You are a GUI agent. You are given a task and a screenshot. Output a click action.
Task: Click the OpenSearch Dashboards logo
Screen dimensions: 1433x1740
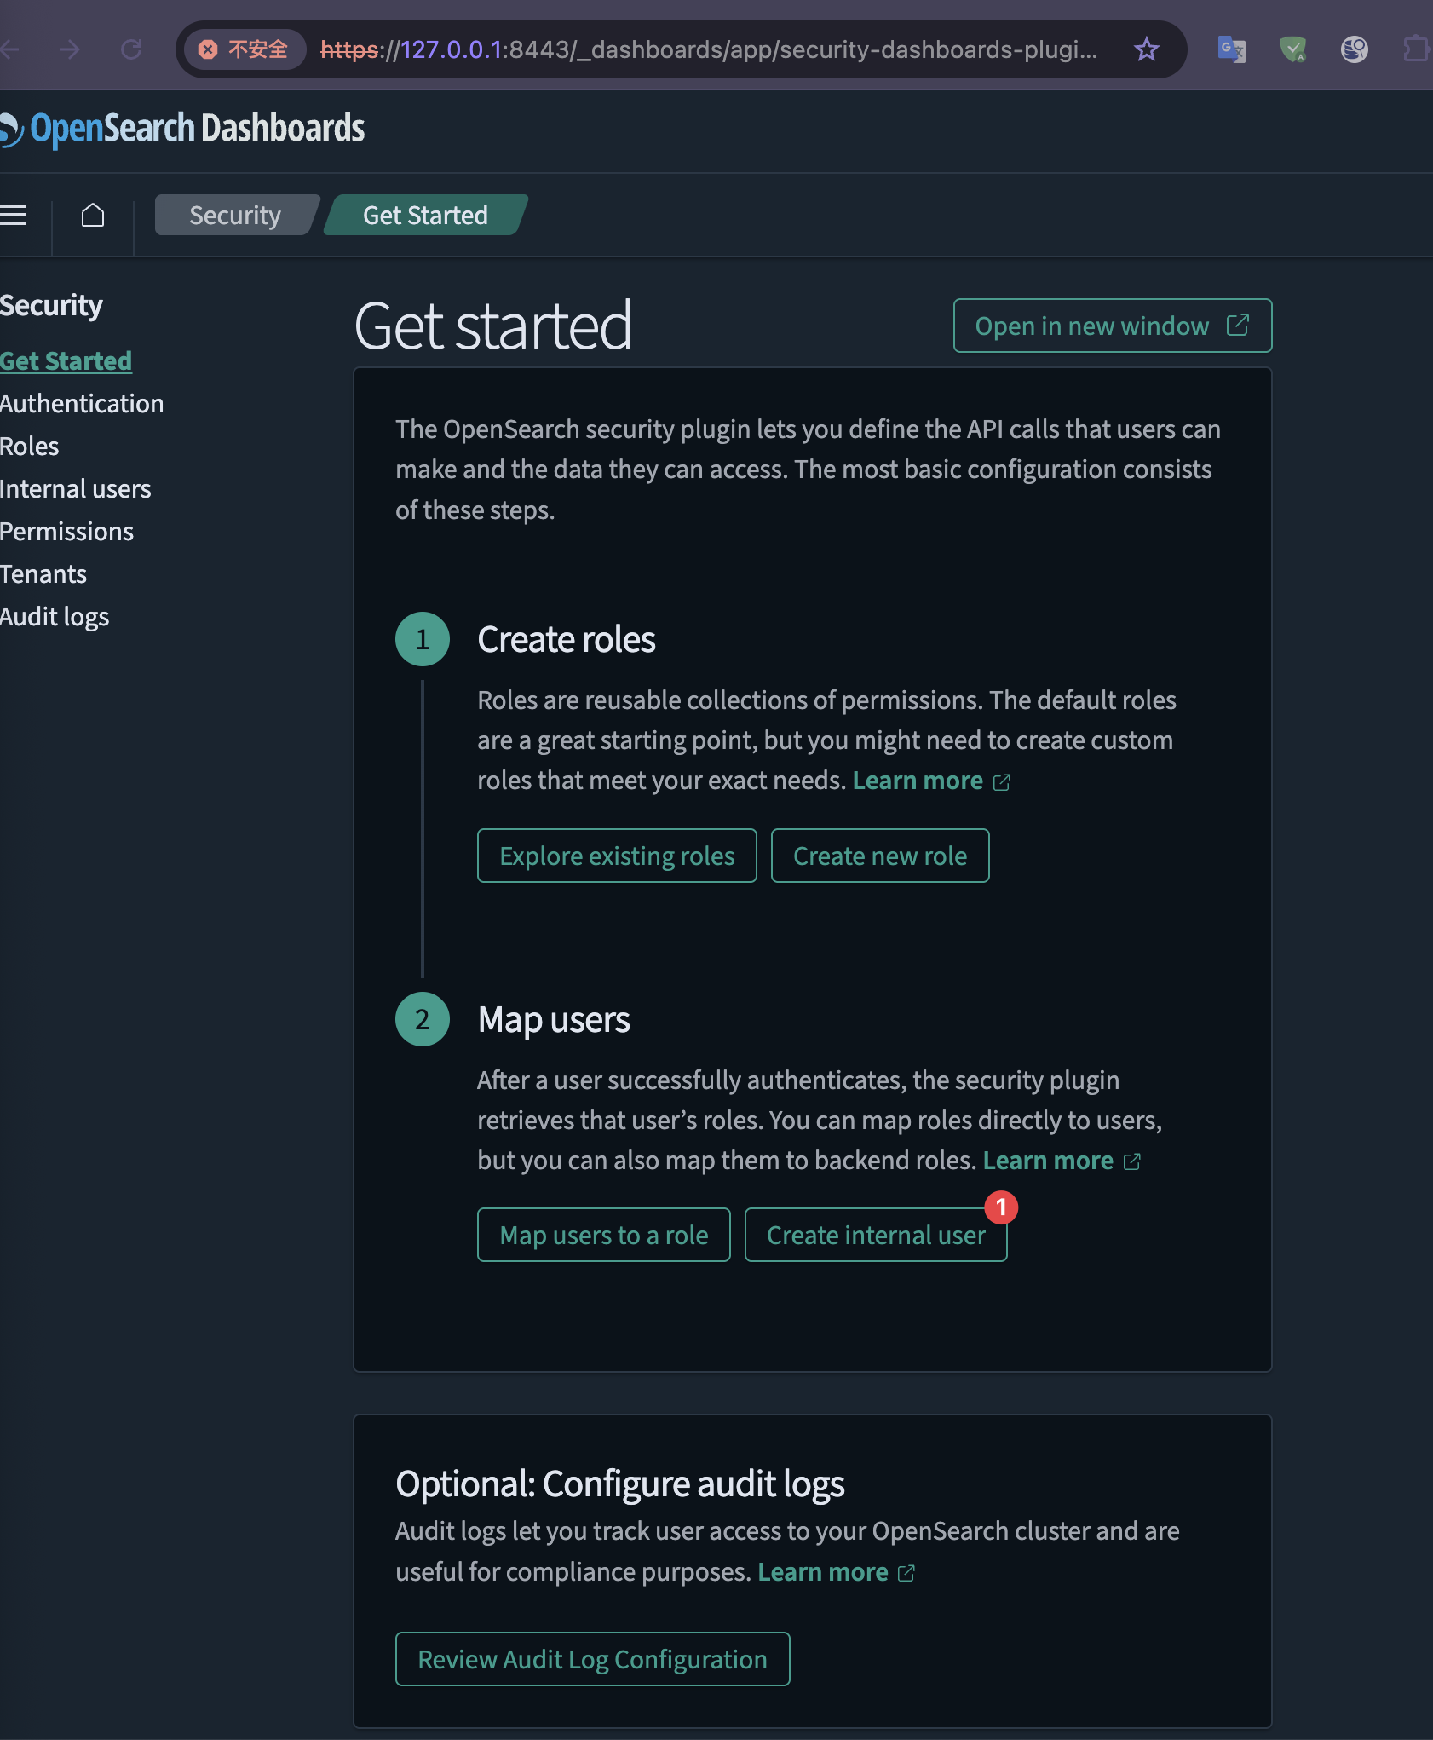click(182, 129)
